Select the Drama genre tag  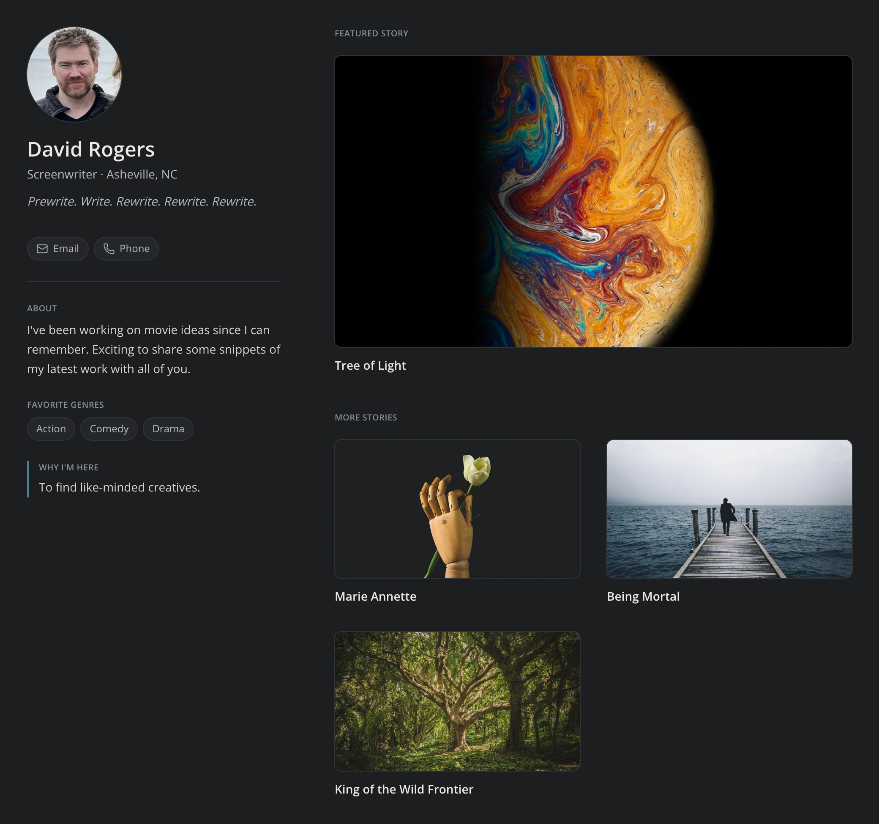pos(168,429)
